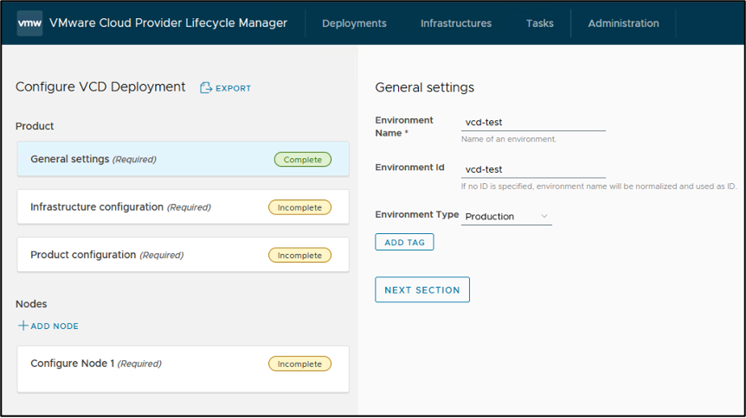This screenshot has width=746, height=418.
Task: Click the Next Section button
Action: click(x=422, y=290)
